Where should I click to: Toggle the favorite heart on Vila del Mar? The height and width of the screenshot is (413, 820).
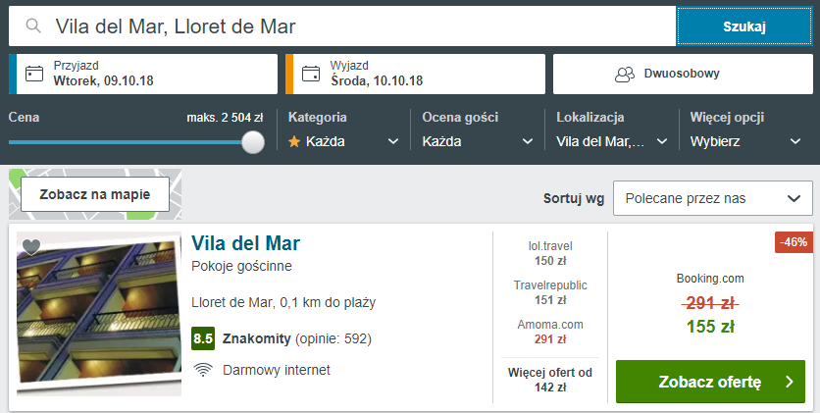coord(30,247)
